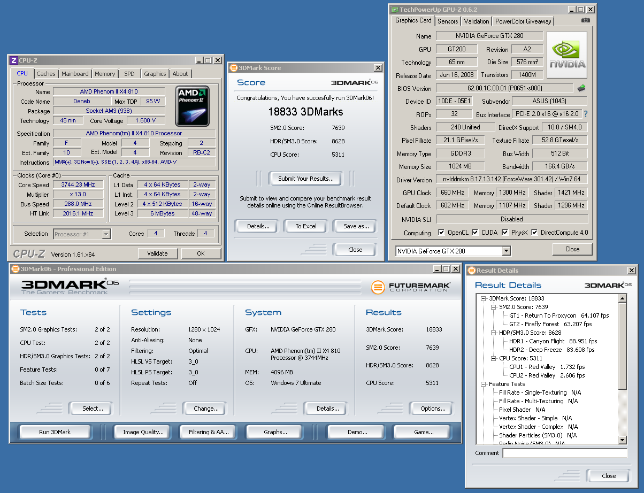Click the OK button in CPU-Z

tap(201, 253)
